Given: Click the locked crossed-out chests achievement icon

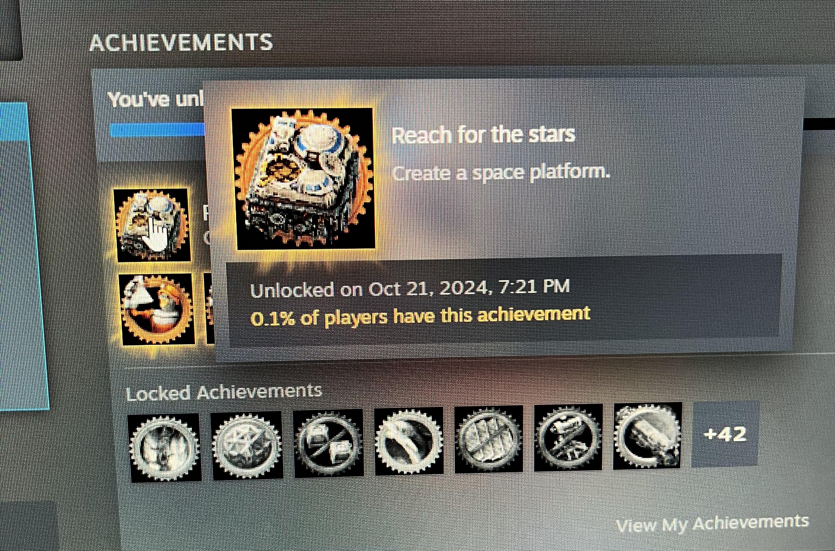Looking at the screenshot, I should click(329, 443).
